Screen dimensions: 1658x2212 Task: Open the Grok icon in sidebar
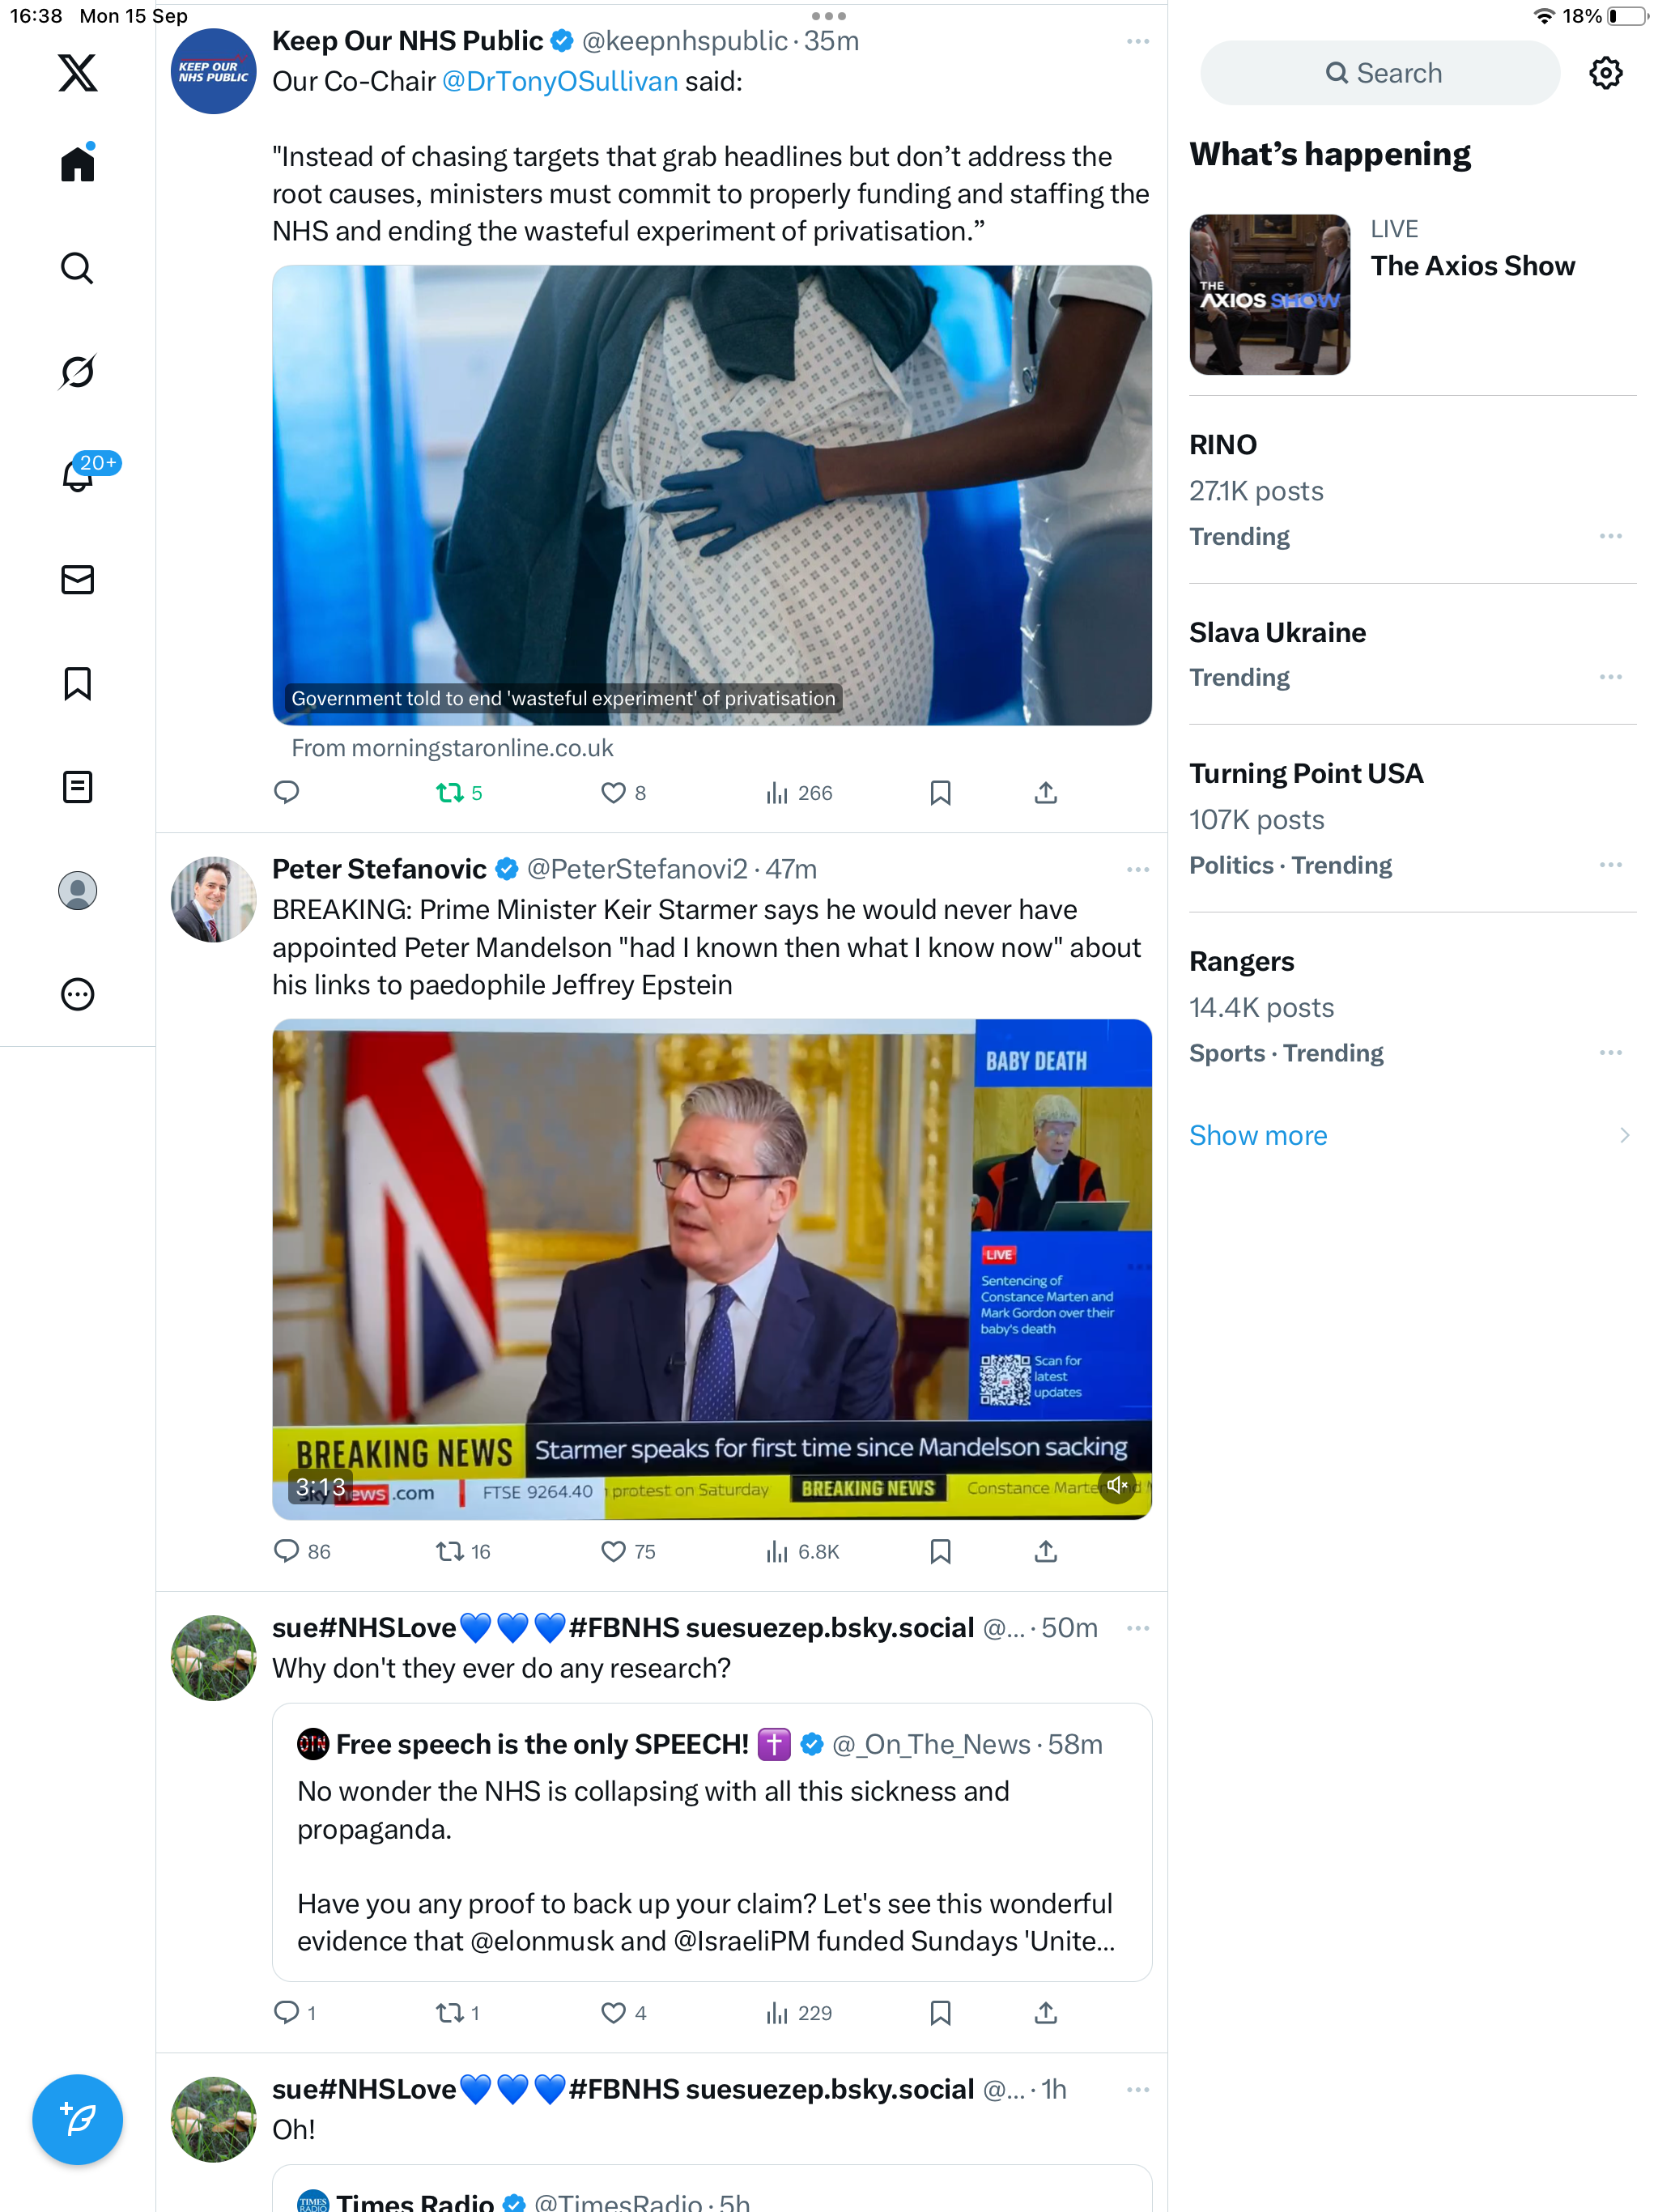[x=77, y=372]
